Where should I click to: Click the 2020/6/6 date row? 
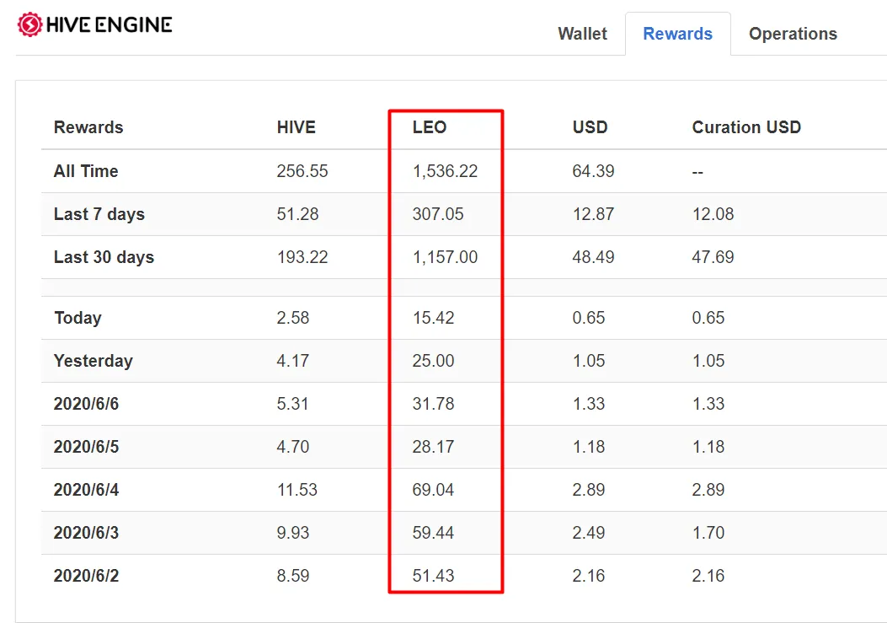(464, 404)
